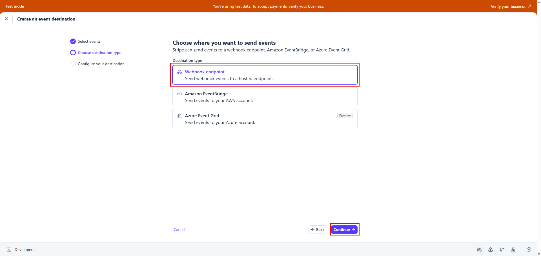
Task: Click the webhook icon in bottom bar
Action: (513, 250)
